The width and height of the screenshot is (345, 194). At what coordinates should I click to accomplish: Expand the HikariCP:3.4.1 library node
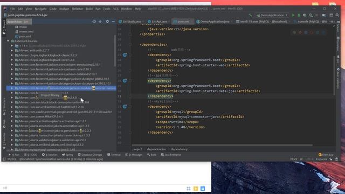(12, 116)
